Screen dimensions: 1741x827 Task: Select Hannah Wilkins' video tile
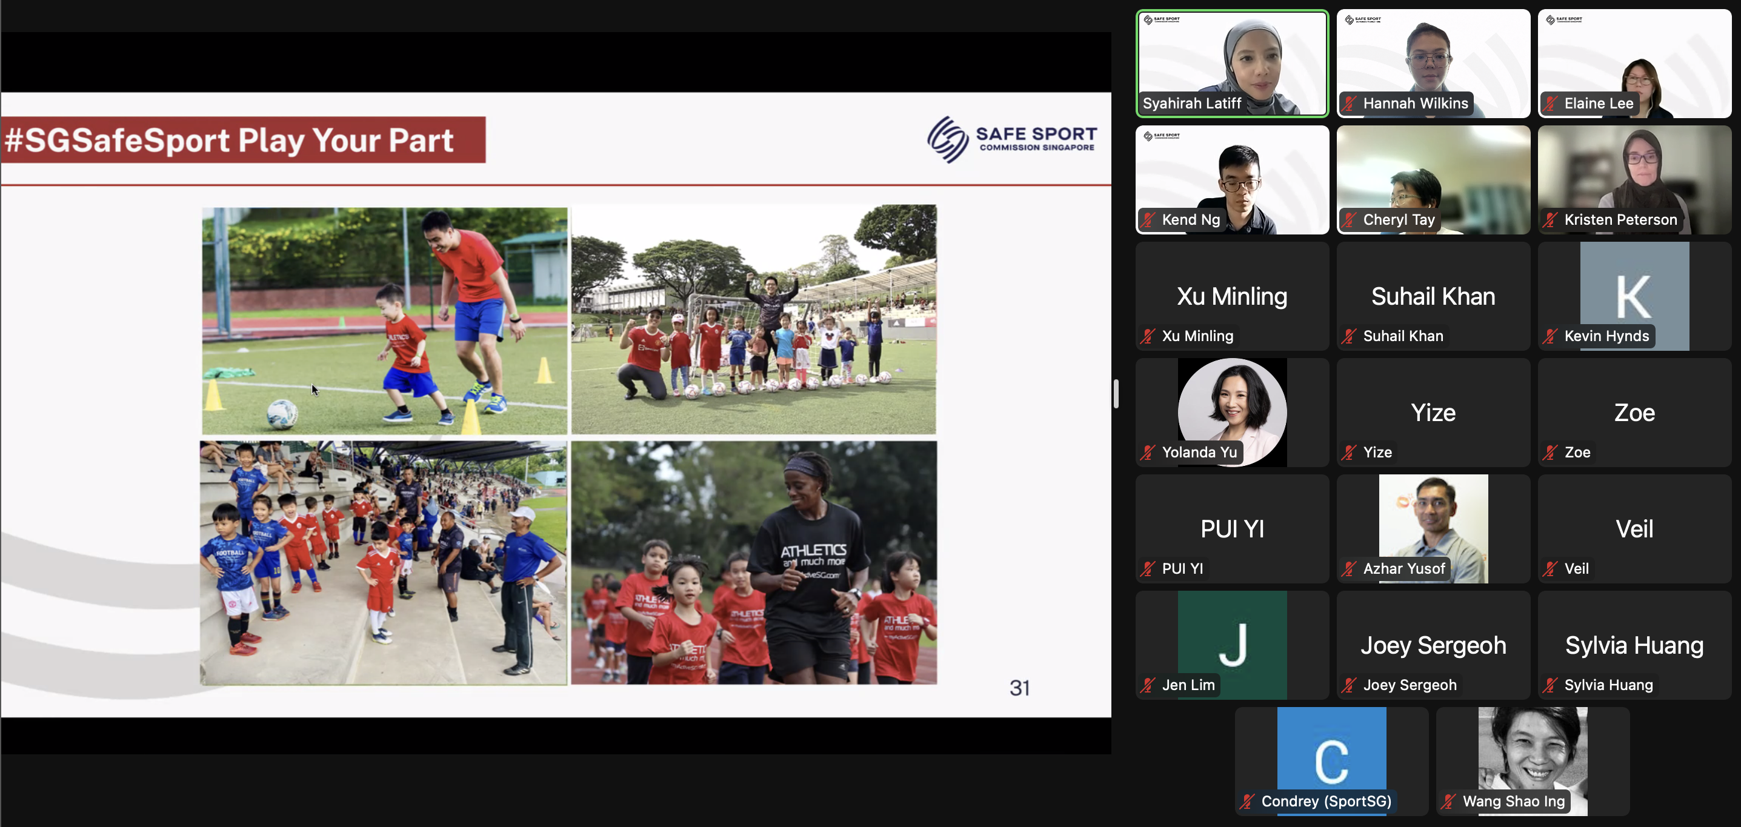coord(1433,64)
